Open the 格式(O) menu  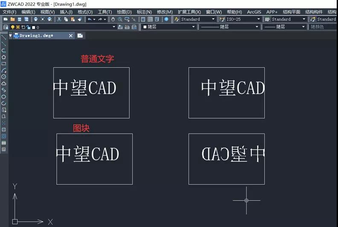point(85,12)
